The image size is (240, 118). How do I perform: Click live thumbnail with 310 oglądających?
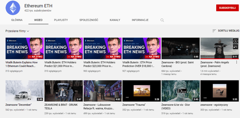pos(63,49)
